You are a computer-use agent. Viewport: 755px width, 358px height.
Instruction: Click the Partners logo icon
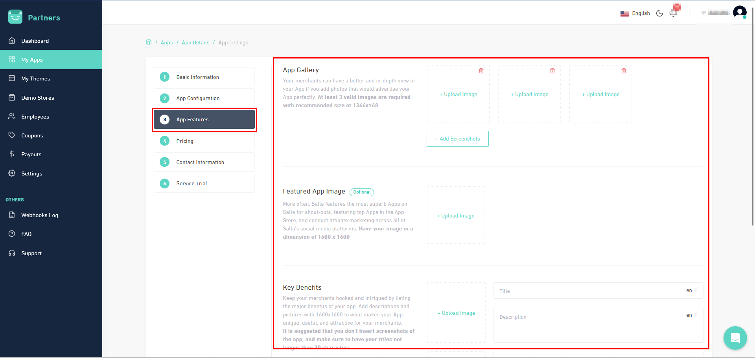click(x=15, y=17)
